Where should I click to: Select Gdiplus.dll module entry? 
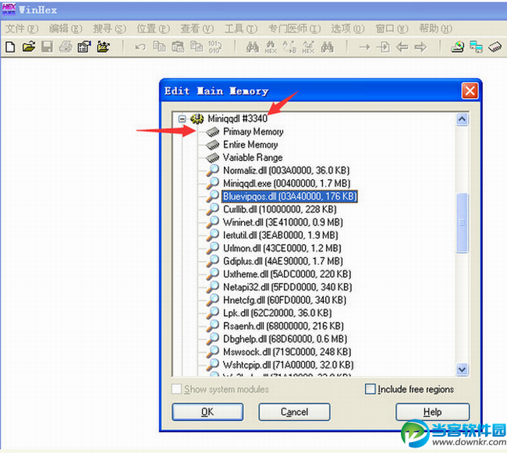point(283,260)
